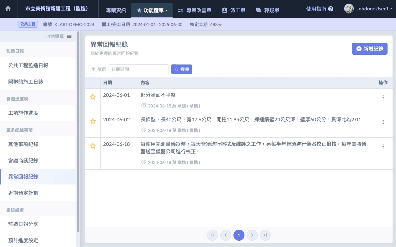Click the previous page arrow
Screen dimensions: 396x247
click(226, 235)
